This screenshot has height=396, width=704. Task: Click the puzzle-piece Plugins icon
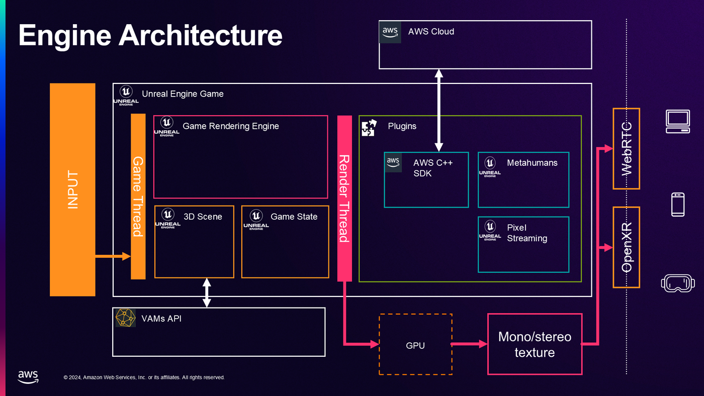tap(369, 128)
